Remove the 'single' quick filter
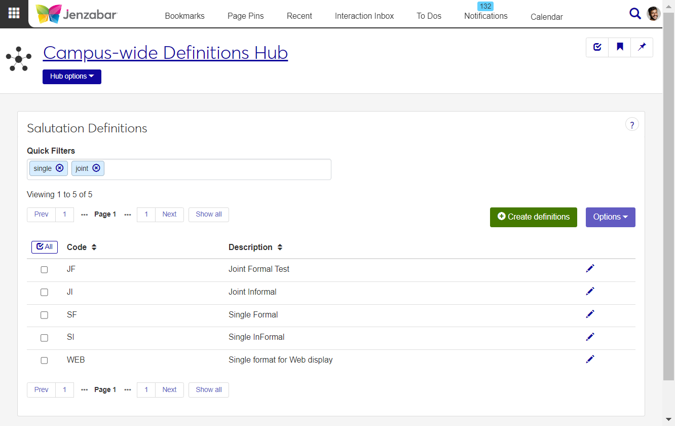This screenshot has height=426, width=675. 60,168
